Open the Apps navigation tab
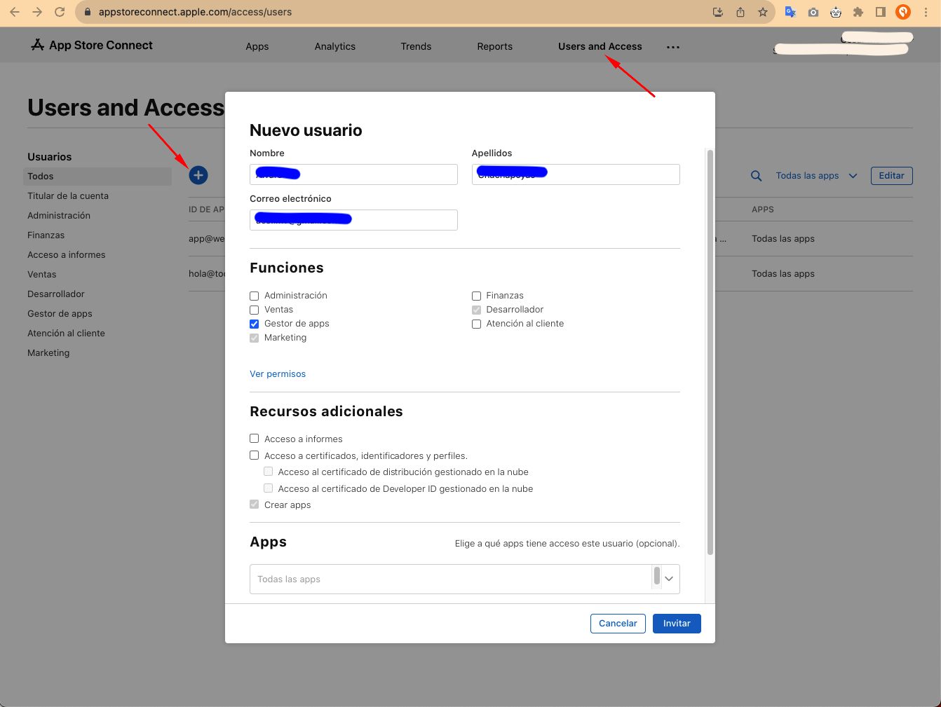 257,46
